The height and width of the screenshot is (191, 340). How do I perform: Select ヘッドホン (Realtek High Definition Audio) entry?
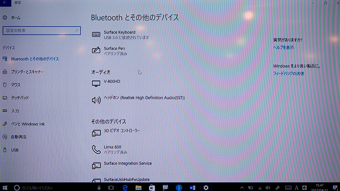tap(144, 98)
